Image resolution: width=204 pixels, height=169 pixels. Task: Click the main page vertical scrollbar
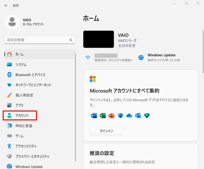click(x=203, y=52)
